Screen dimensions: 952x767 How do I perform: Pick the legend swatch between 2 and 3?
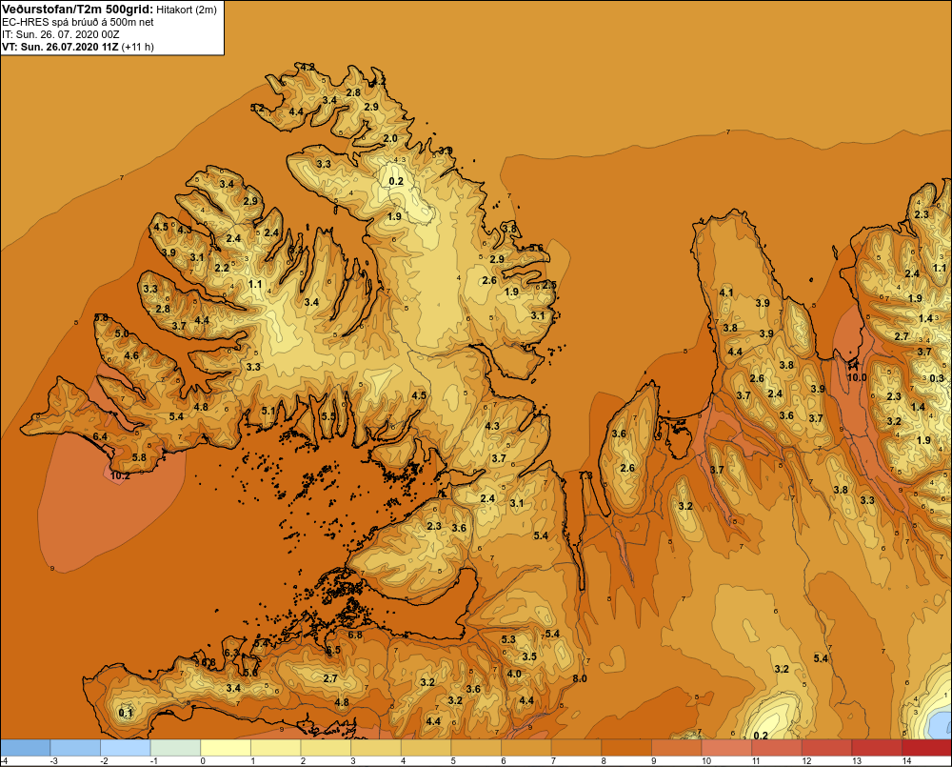pos(326,748)
